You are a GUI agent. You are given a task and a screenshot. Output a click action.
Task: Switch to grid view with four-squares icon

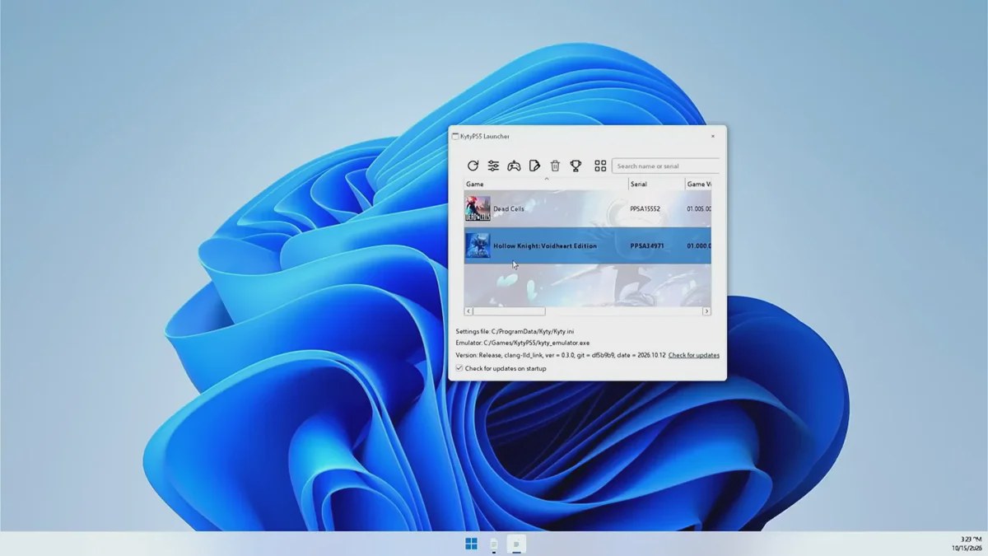point(600,166)
